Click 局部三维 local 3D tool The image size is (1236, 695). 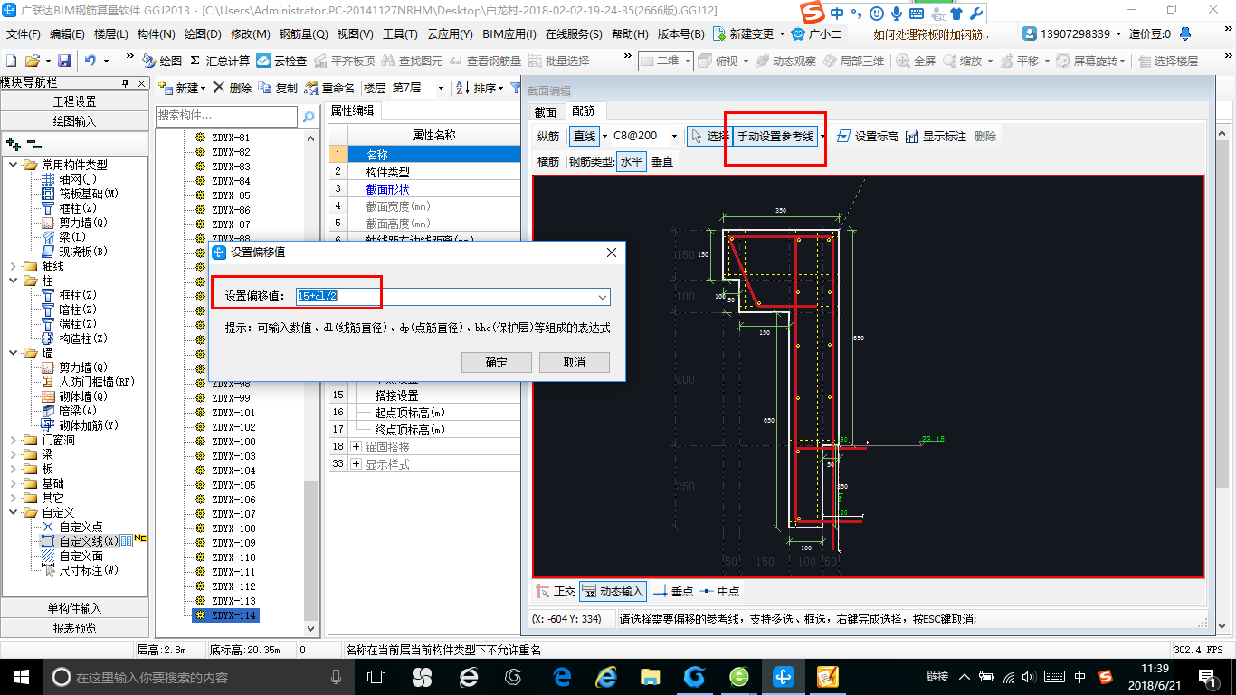click(853, 61)
